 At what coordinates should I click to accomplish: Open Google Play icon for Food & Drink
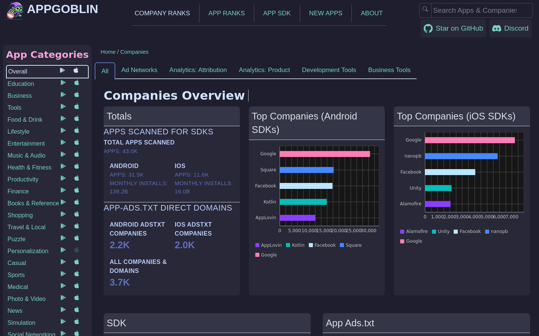pyautogui.click(x=63, y=119)
